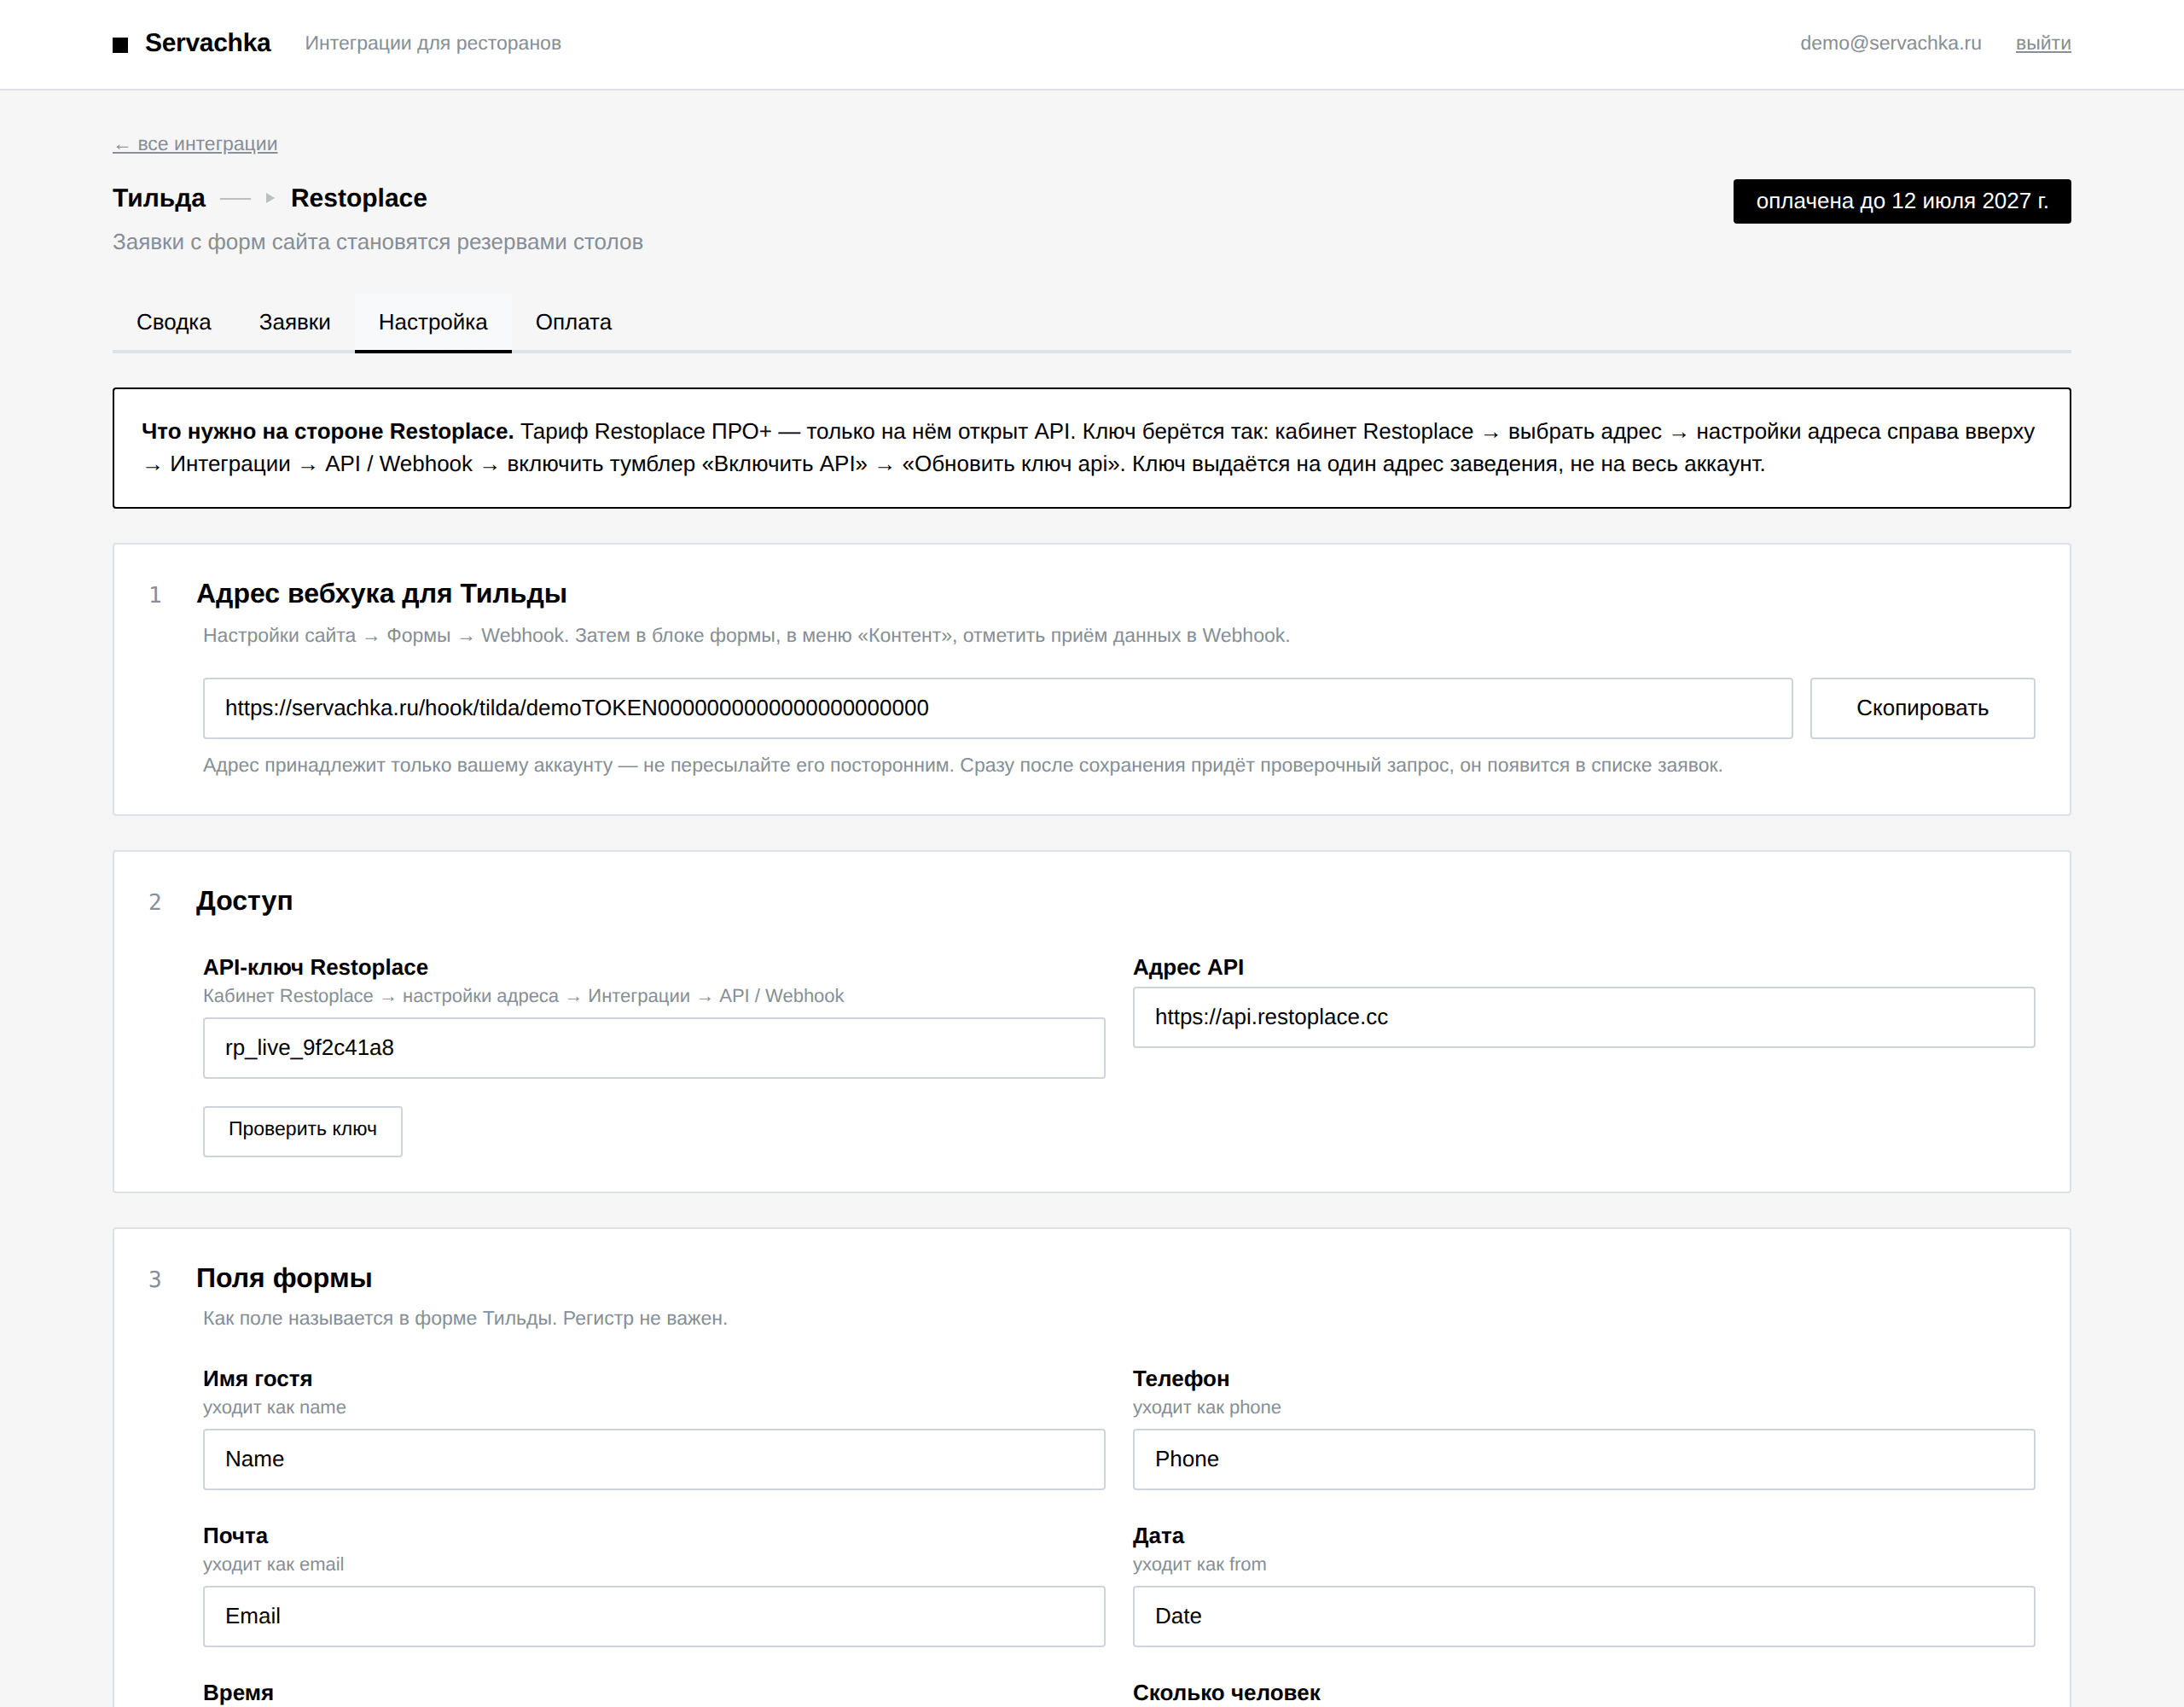Click the demo@servachka.ru account email
The width and height of the screenshot is (2184, 1707).
coord(1890,43)
